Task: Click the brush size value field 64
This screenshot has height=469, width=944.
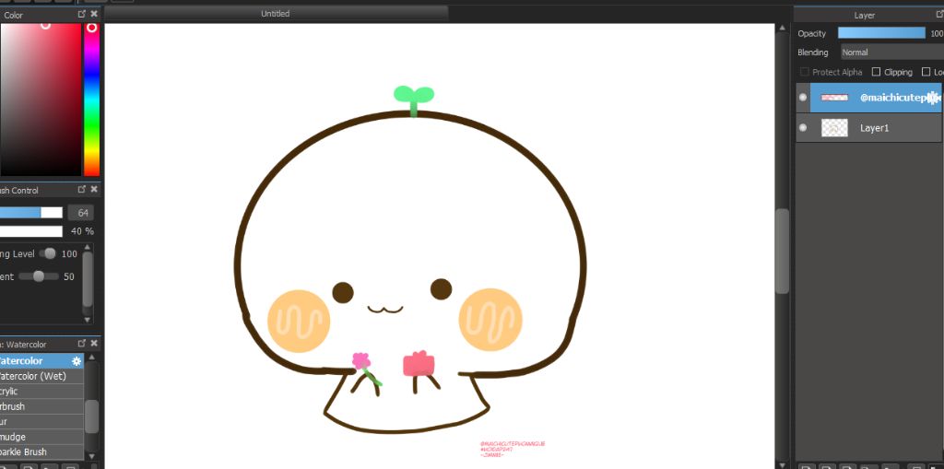Action: coord(82,213)
